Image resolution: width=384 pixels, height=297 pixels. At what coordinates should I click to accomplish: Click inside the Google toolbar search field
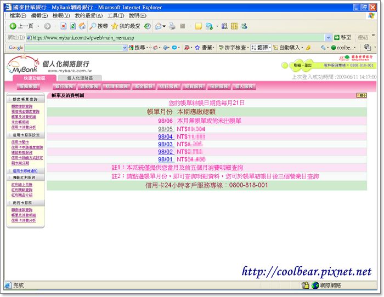(x=74, y=48)
